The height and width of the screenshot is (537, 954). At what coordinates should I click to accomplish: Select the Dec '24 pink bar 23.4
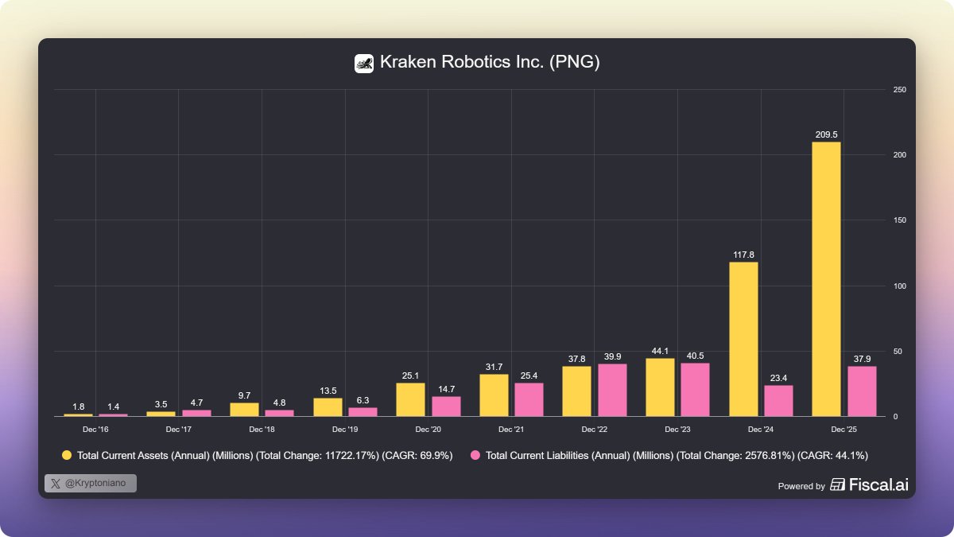(778, 401)
